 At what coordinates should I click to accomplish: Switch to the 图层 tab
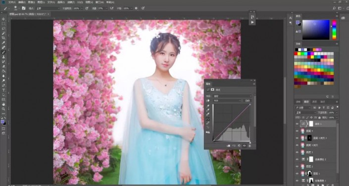pyautogui.click(x=306, y=102)
